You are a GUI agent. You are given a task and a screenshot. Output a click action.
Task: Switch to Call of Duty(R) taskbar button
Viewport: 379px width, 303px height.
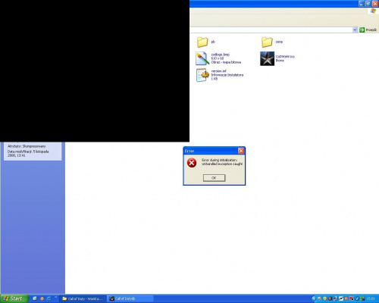click(130, 298)
